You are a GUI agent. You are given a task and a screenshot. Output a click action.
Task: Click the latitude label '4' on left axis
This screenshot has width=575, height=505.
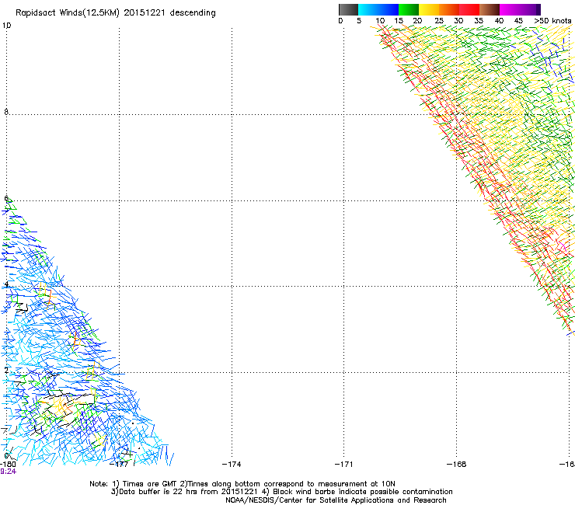tap(6, 284)
